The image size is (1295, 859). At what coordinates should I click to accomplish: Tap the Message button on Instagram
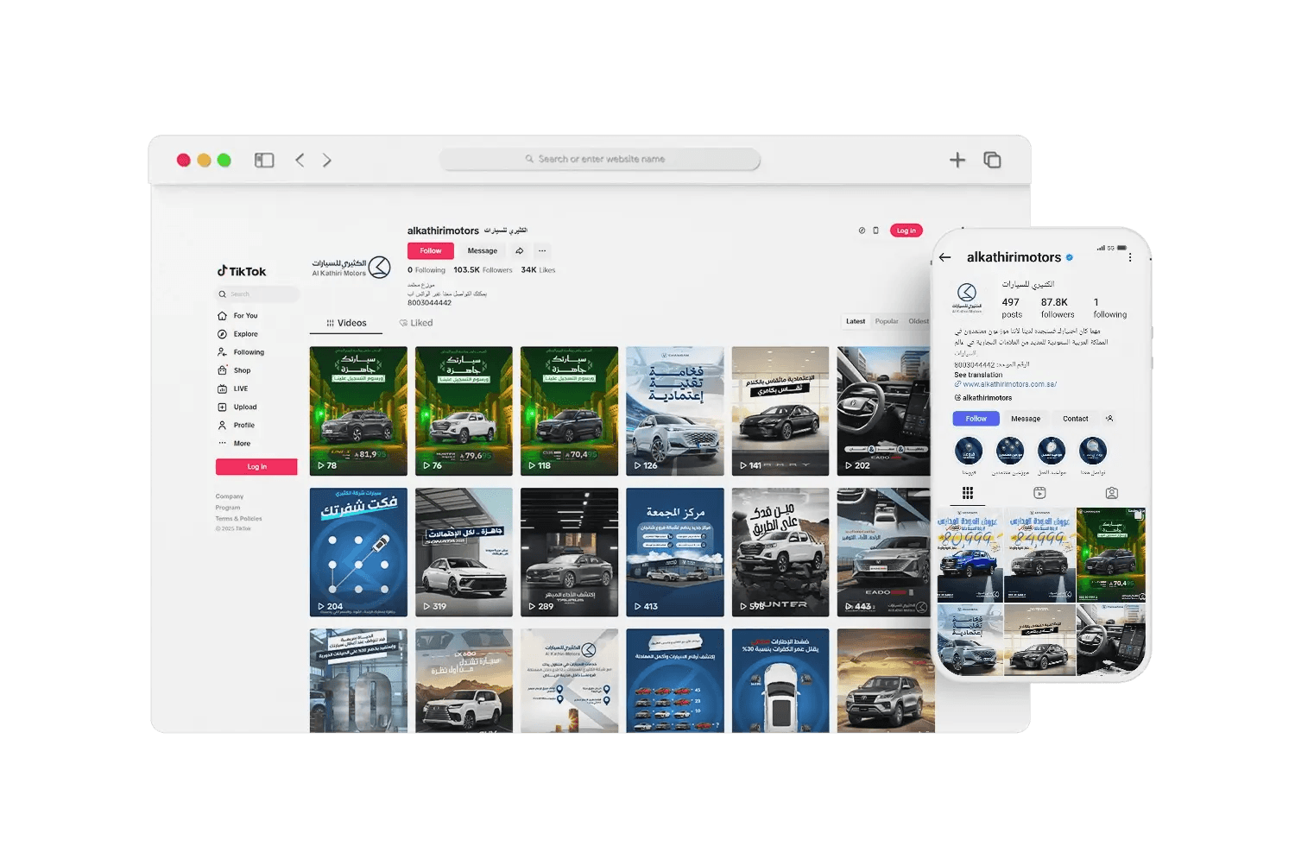[1026, 419]
